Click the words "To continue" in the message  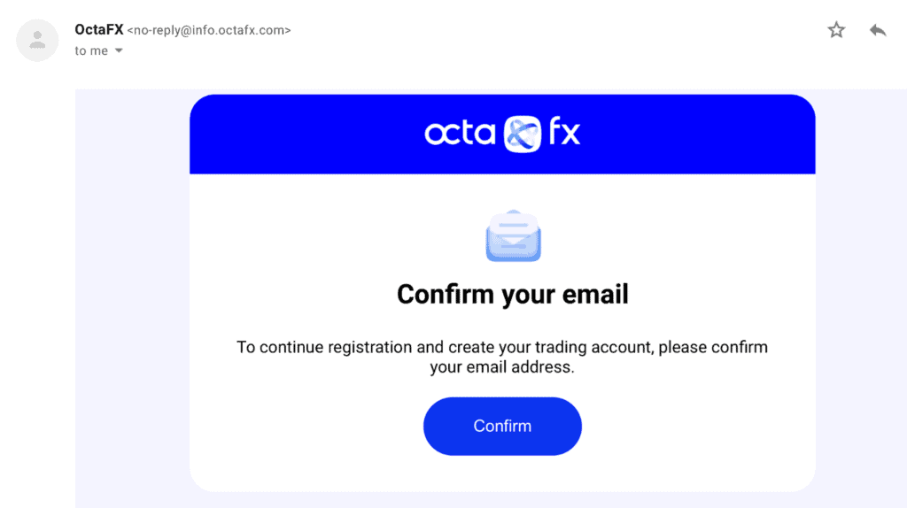point(280,347)
